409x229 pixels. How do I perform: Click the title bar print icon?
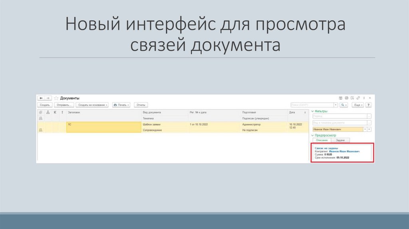coord(346,98)
